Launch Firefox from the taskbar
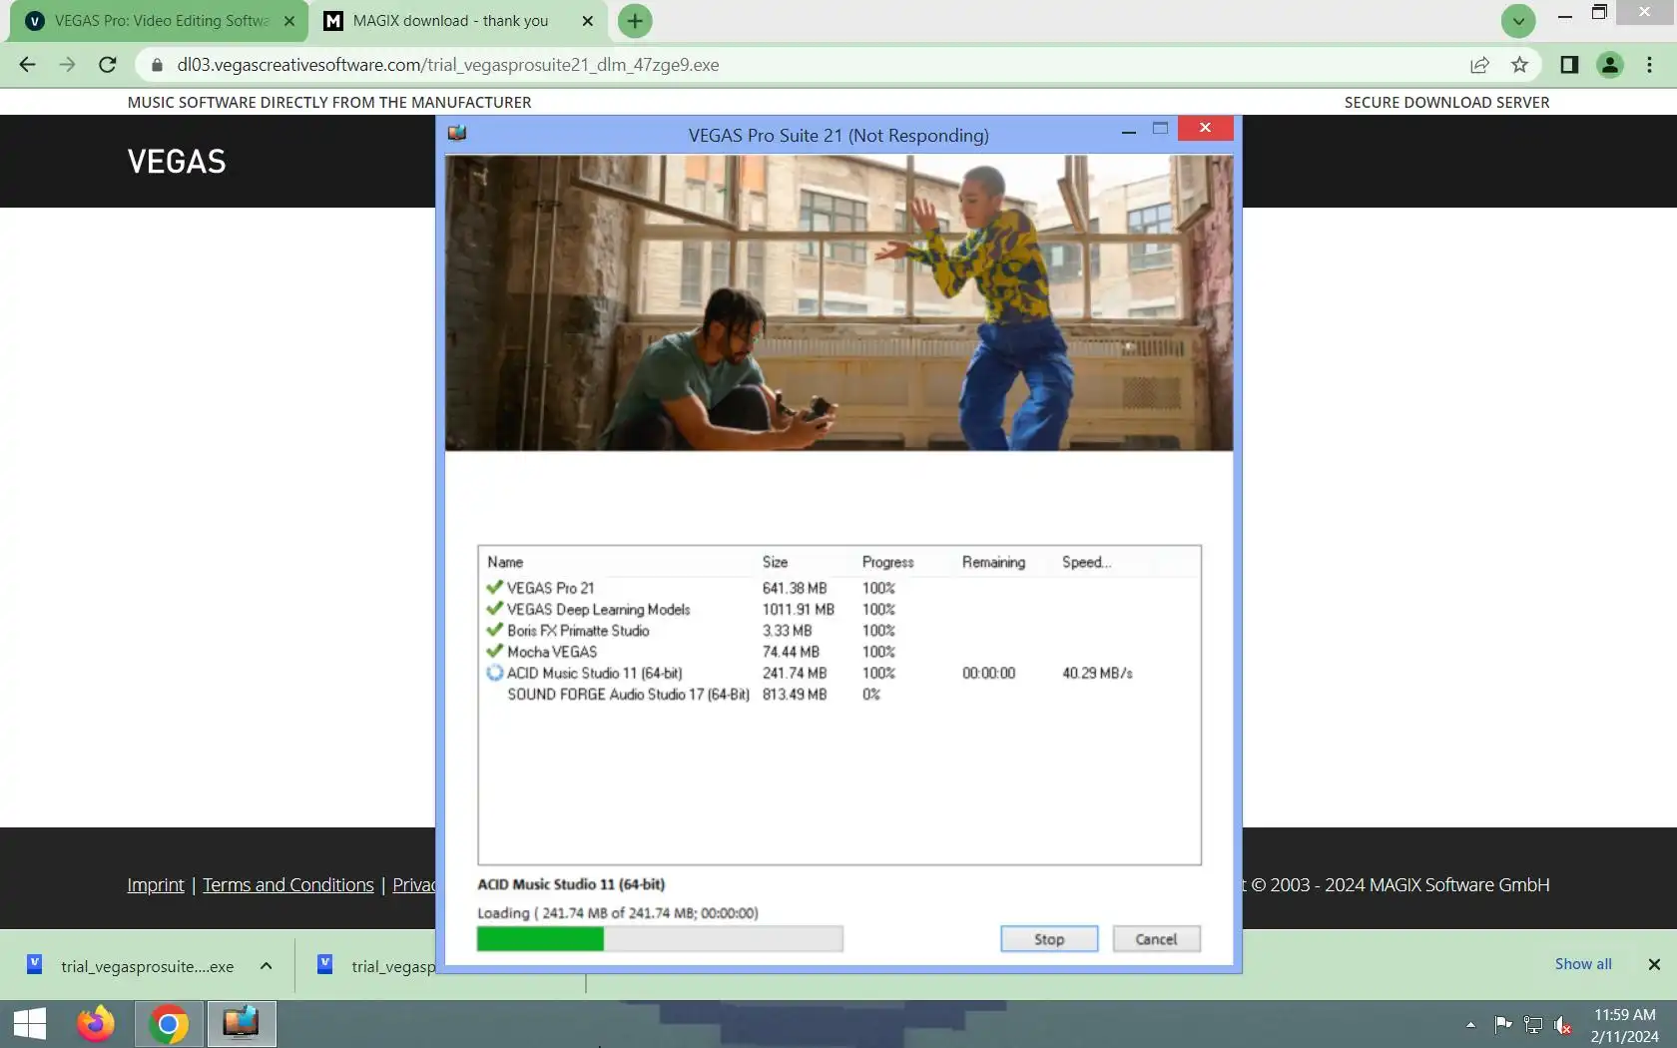1677x1048 pixels. pyautogui.click(x=96, y=1024)
